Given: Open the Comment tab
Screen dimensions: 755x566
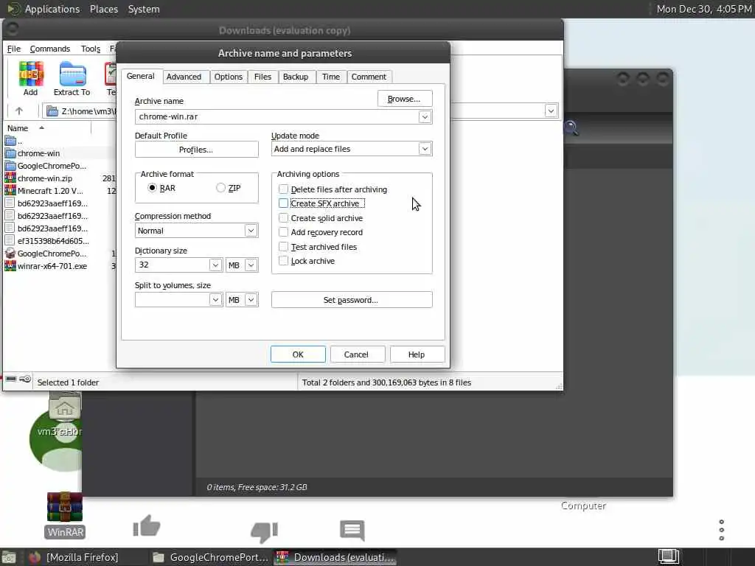Looking at the screenshot, I should [x=369, y=77].
